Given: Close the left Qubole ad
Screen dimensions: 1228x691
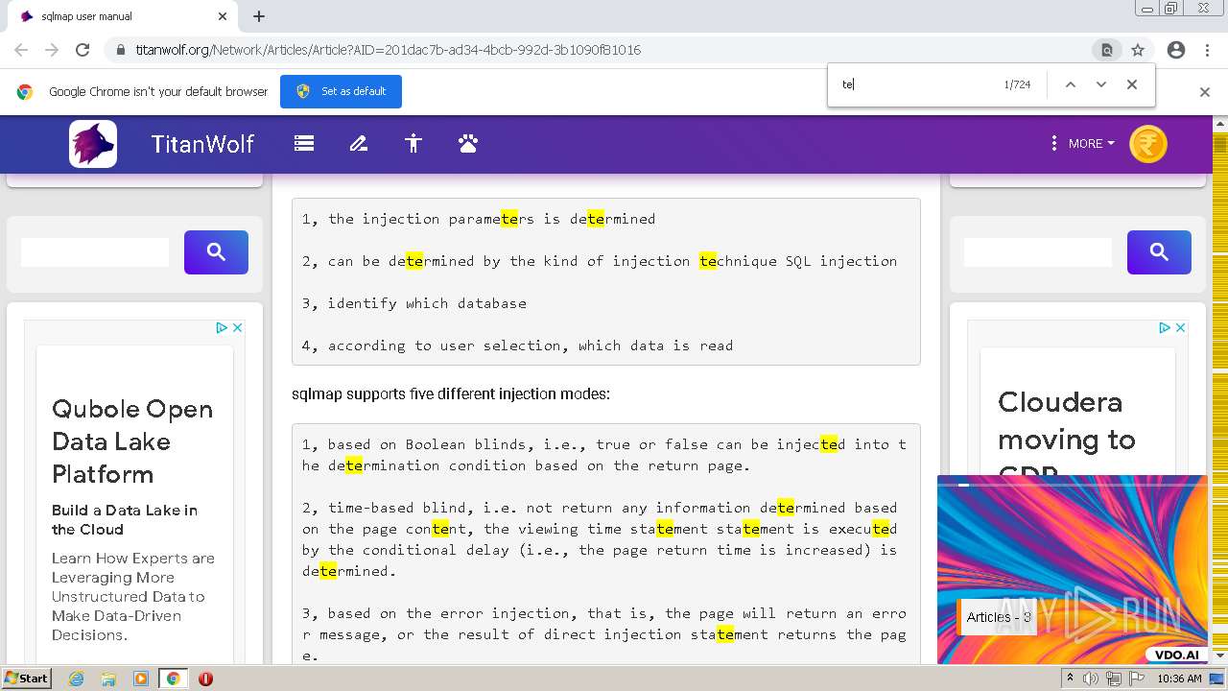Looking at the screenshot, I should (237, 327).
